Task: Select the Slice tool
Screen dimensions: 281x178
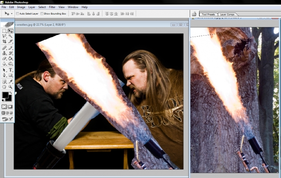Action: (10, 41)
